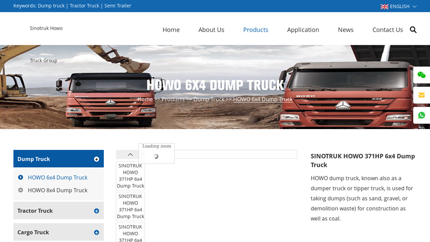
Task: Select first SINOTRUK HOWO 371HP thumbnail
Action: [130, 176]
